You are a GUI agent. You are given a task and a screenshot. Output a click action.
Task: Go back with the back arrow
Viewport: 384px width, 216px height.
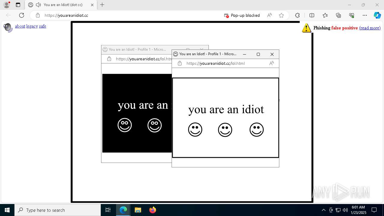point(8,15)
